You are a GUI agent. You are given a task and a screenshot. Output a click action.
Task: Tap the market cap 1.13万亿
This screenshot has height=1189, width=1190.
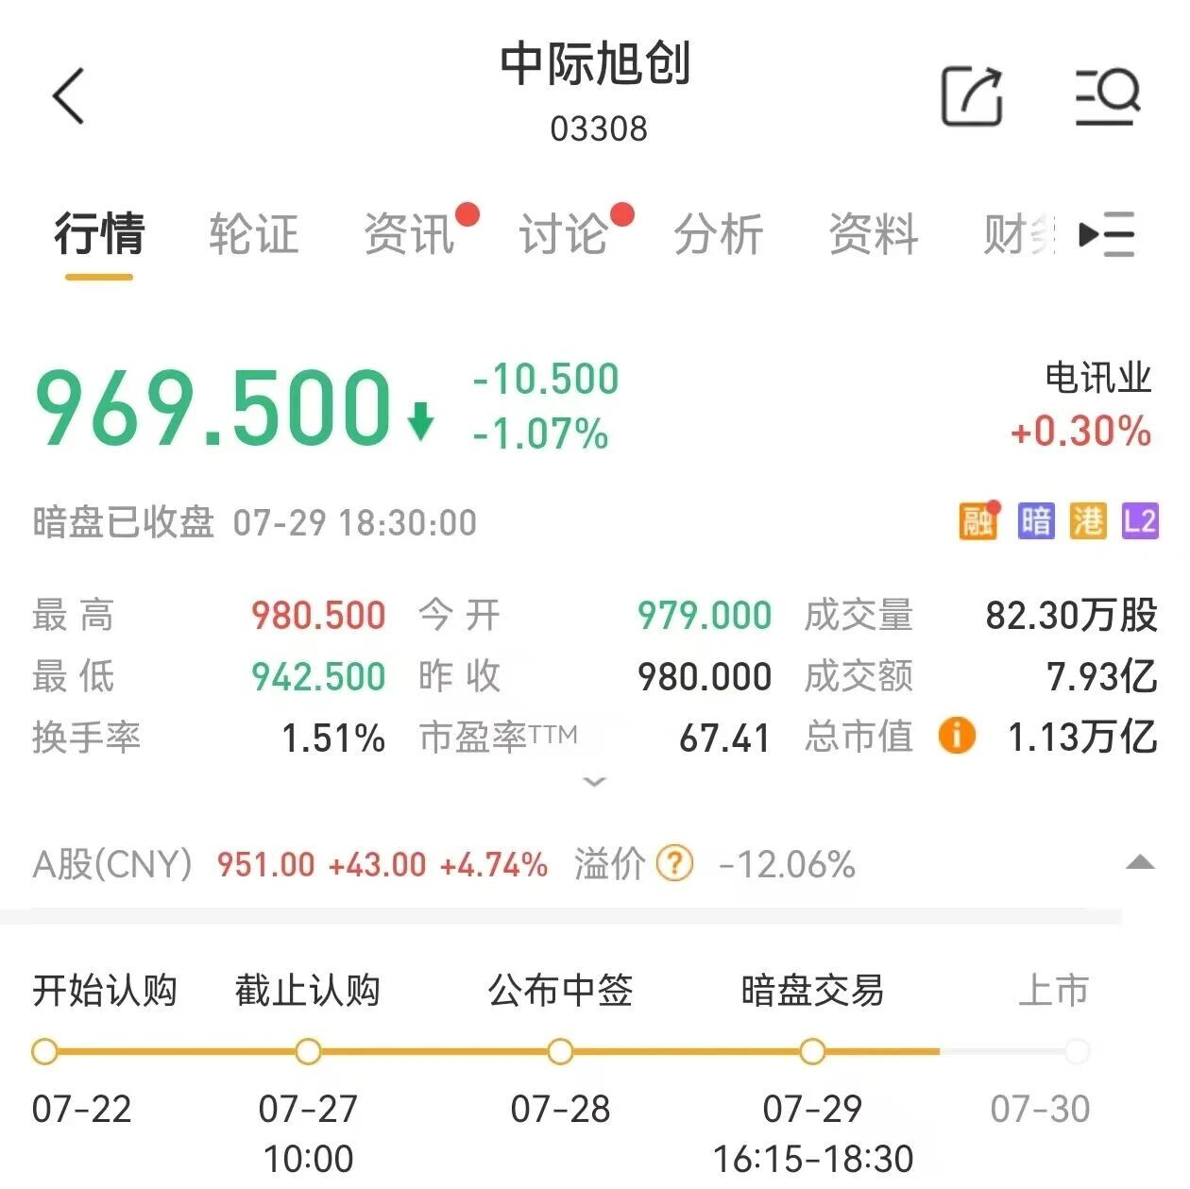pyautogui.click(x=1082, y=737)
